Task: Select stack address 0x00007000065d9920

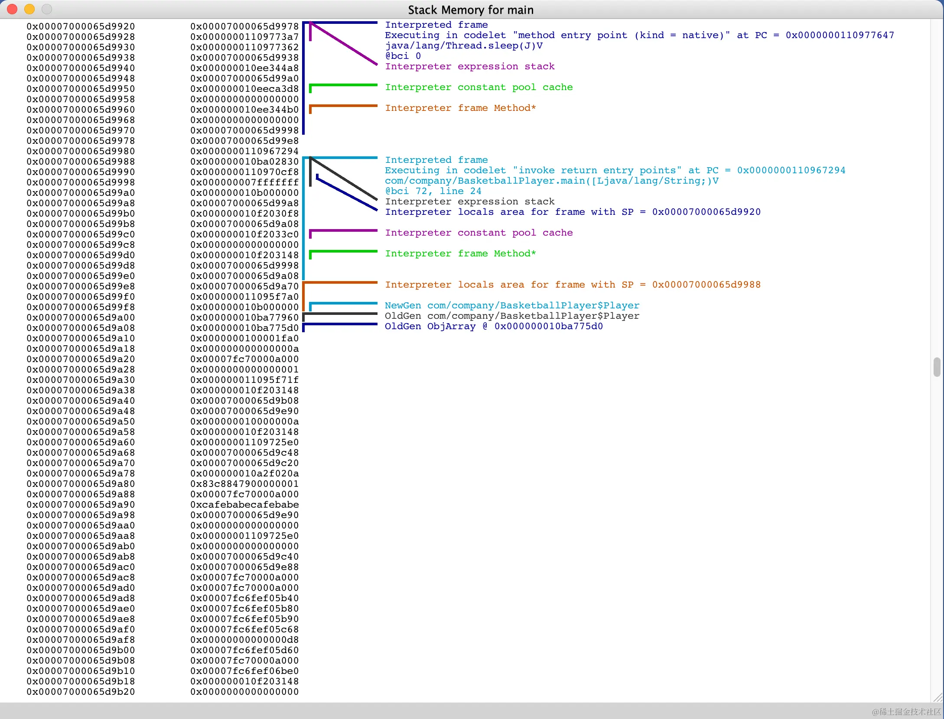Action: point(81,26)
